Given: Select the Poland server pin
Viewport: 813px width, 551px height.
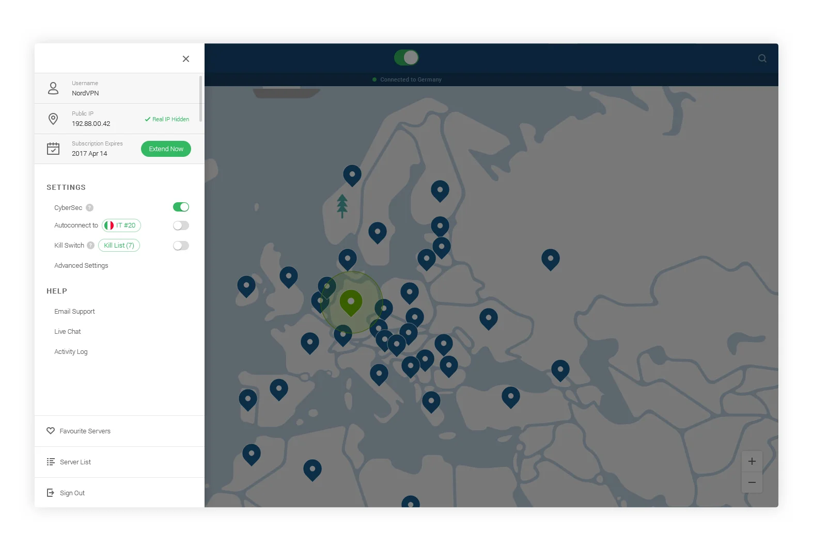Looking at the screenshot, I should pyautogui.click(x=410, y=294).
